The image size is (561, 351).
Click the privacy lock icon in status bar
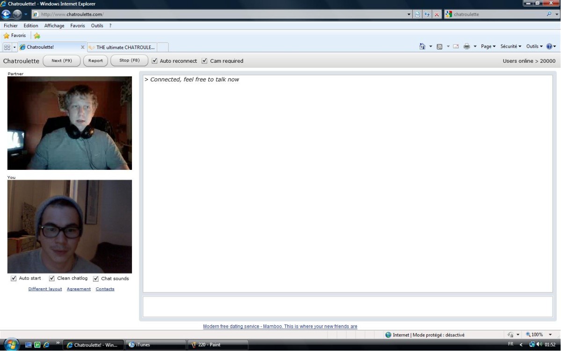pyautogui.click(x=510, y=335)
